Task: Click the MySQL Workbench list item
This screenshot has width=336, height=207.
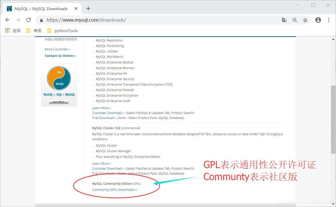Action: pos(110,57)
